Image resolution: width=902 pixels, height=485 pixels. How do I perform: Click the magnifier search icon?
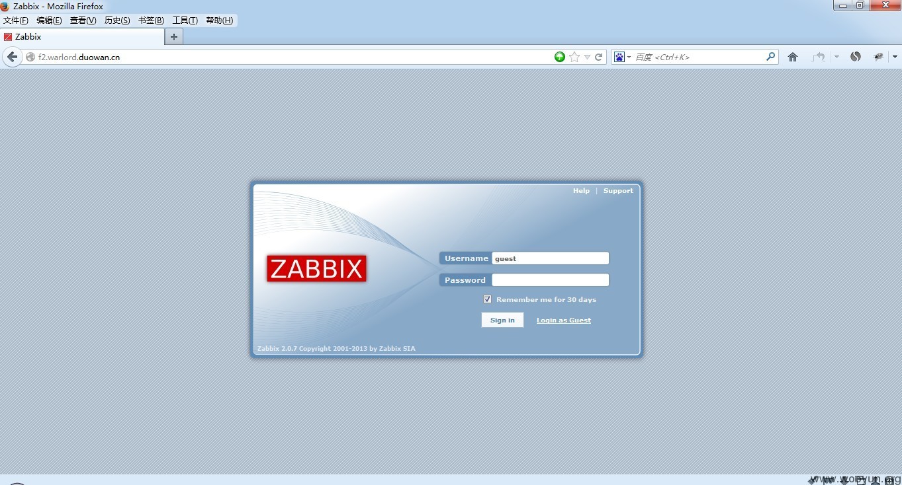tap(770, 57)
